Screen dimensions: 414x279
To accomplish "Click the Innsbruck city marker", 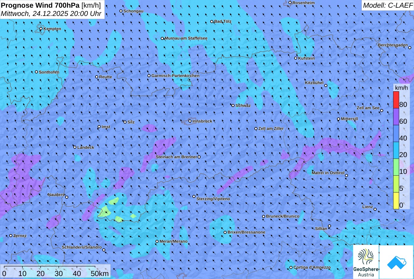I will pos(190,121).
